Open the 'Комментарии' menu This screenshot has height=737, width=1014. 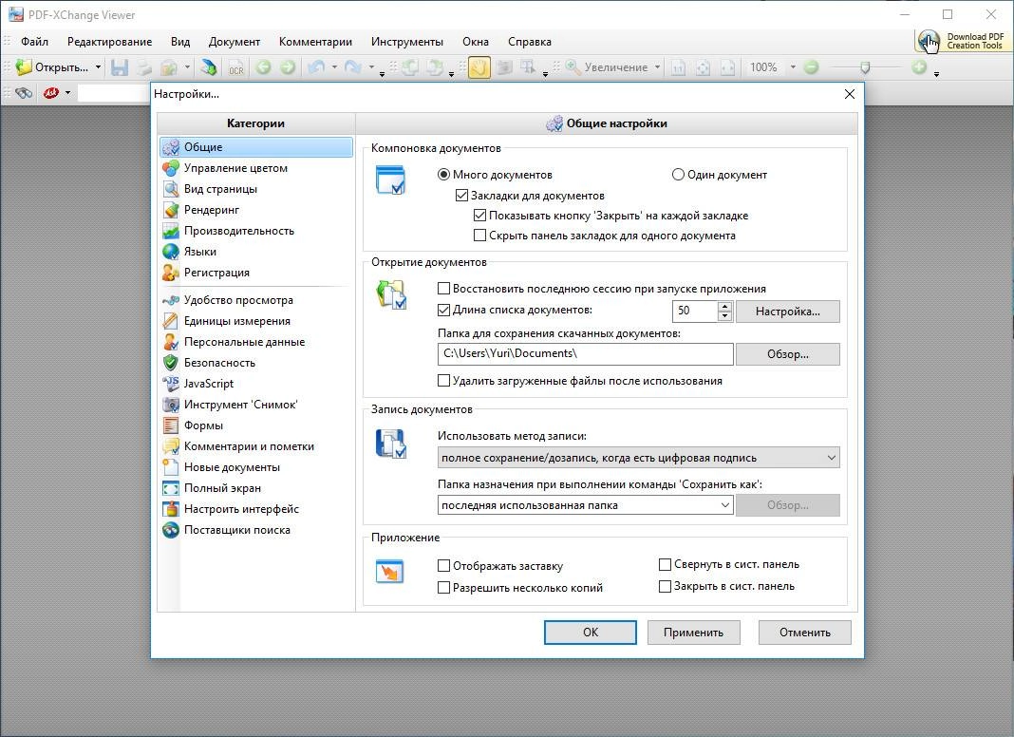315,42
